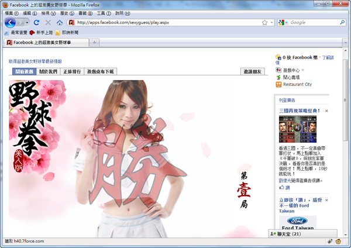Open the 聊天室 (21) chat bar

303,234
